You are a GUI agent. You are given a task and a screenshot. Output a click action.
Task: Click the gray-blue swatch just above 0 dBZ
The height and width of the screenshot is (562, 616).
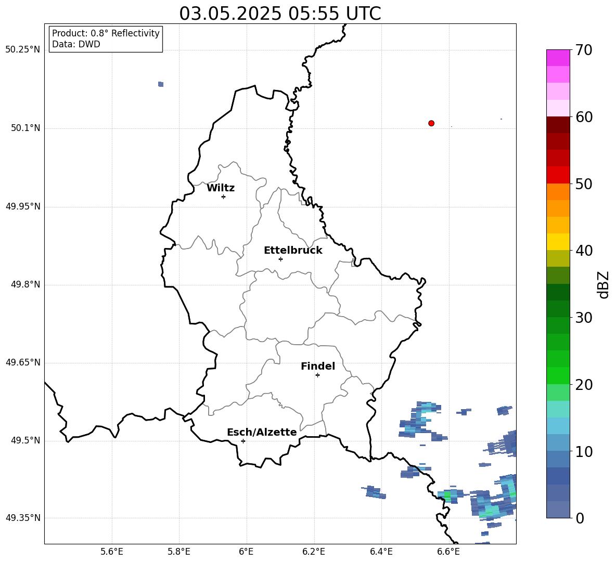558,509
